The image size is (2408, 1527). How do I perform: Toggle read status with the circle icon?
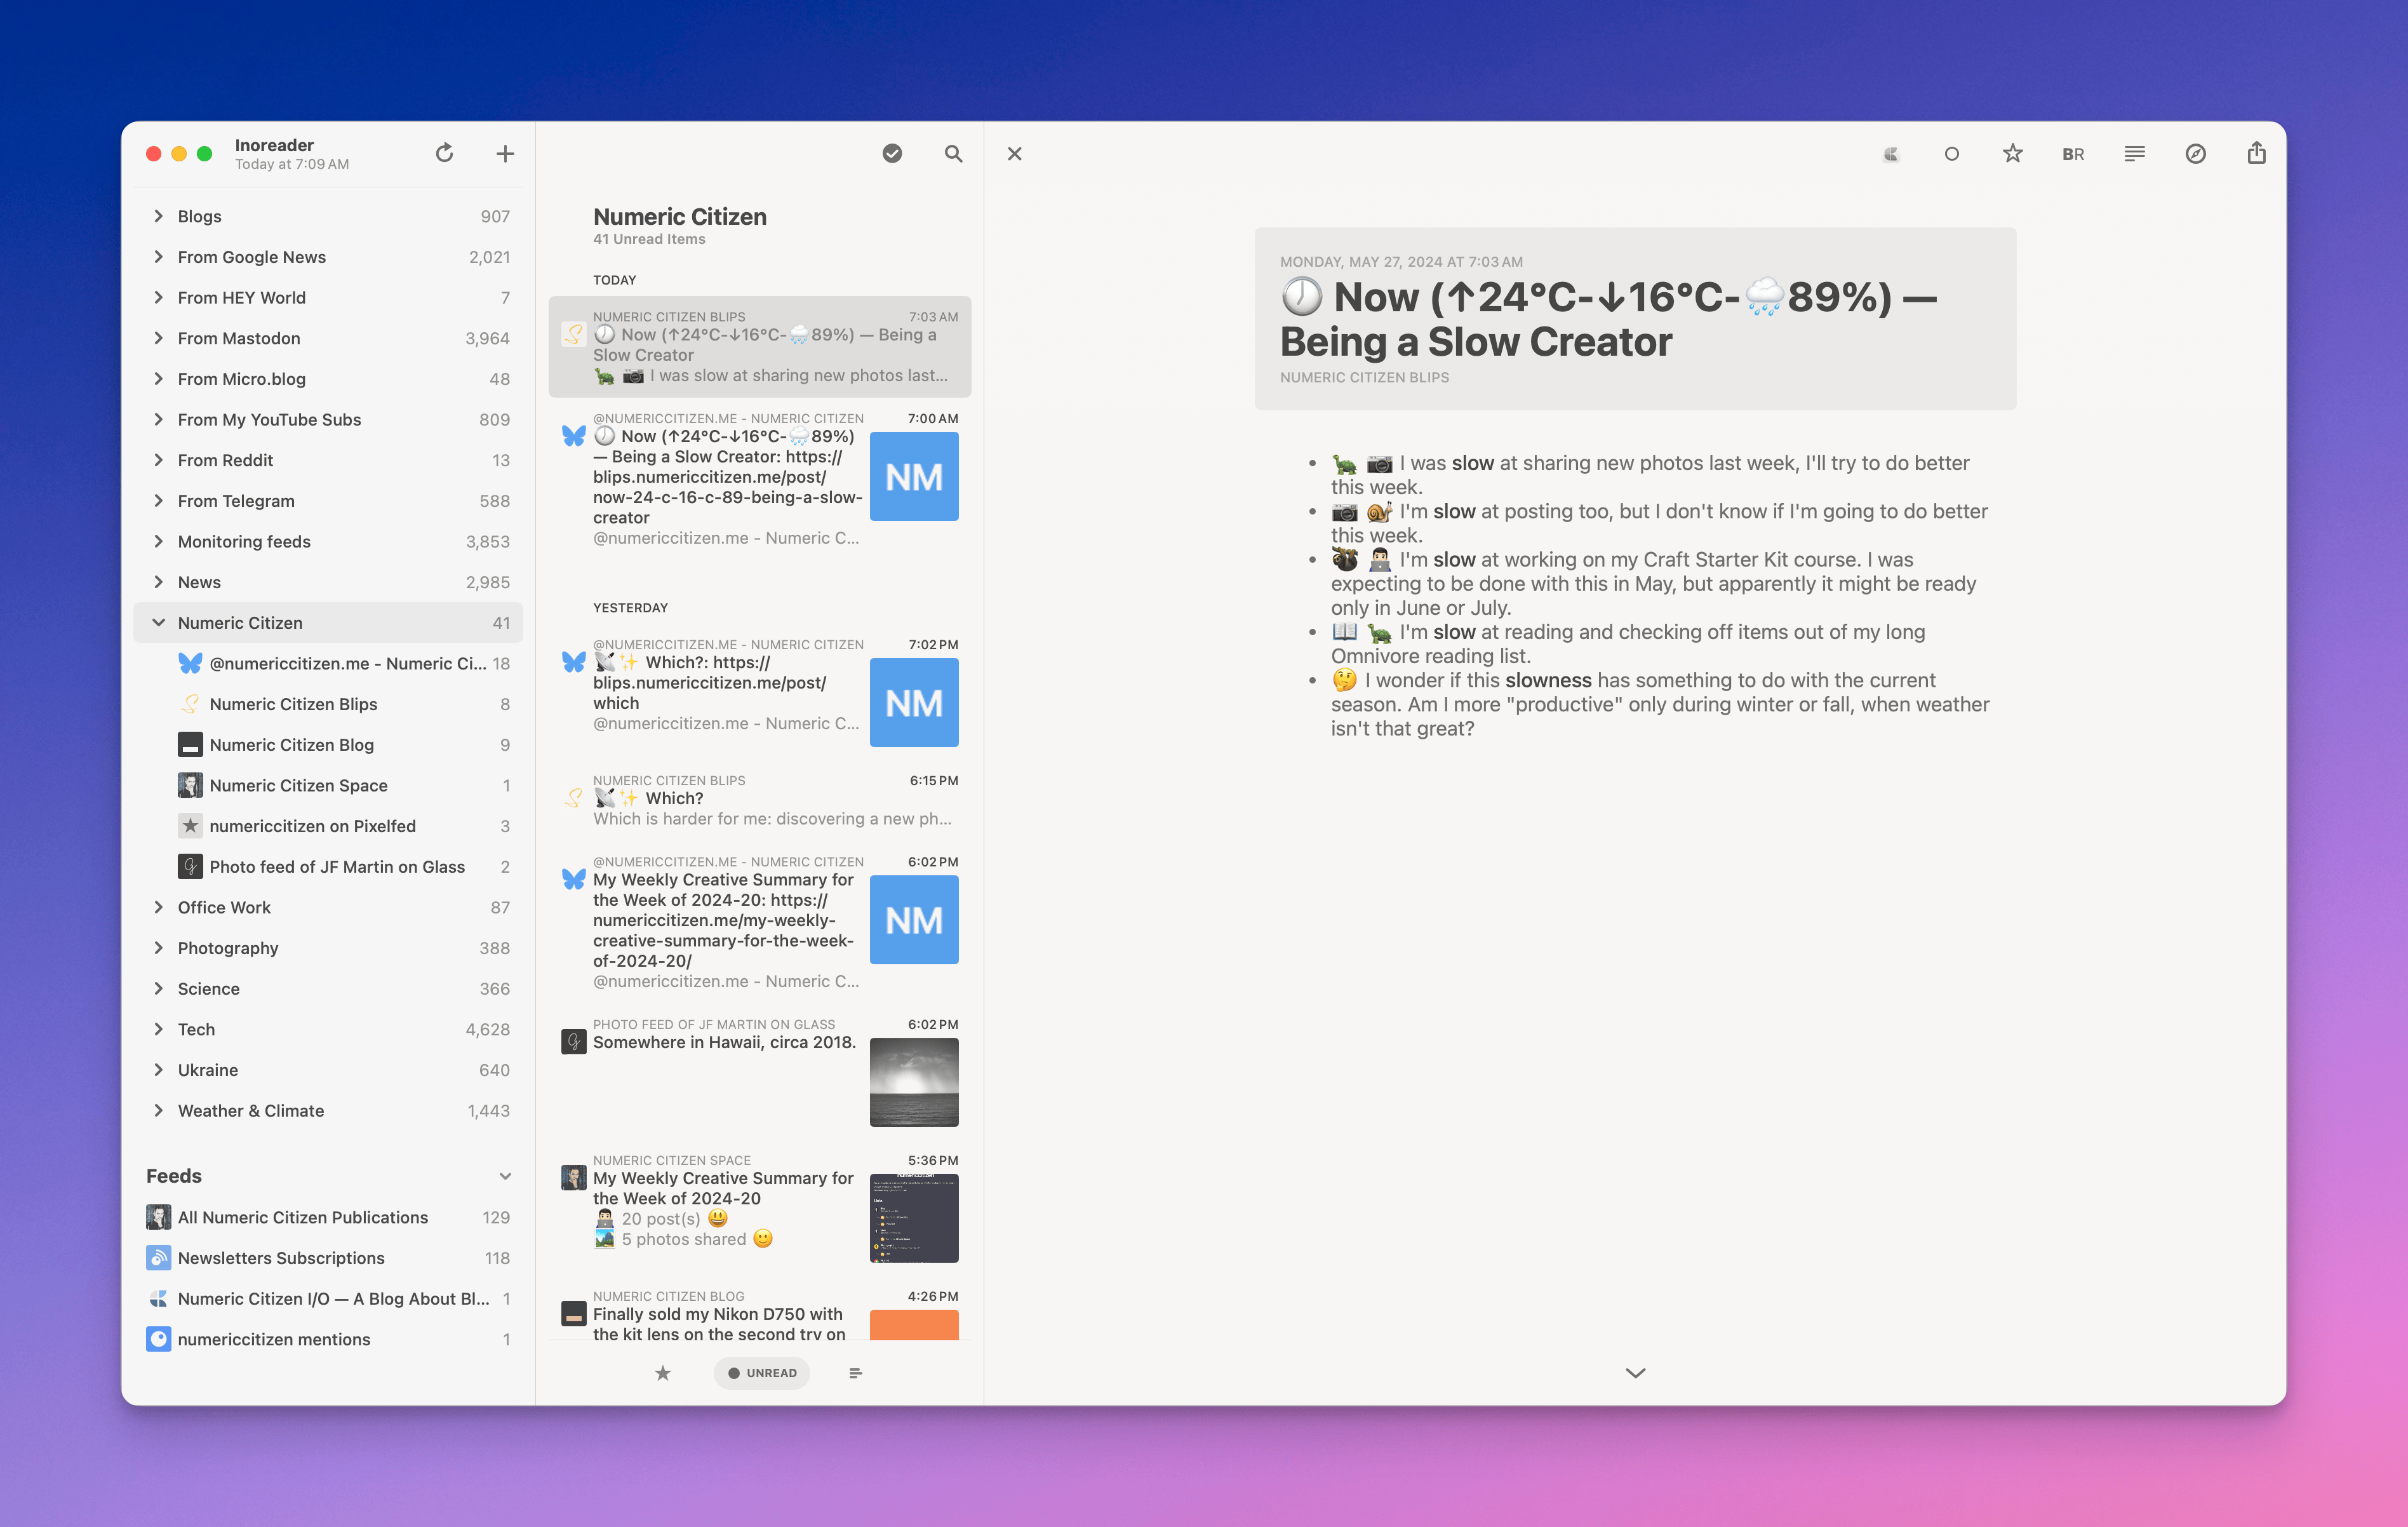tap(1951, 153)
